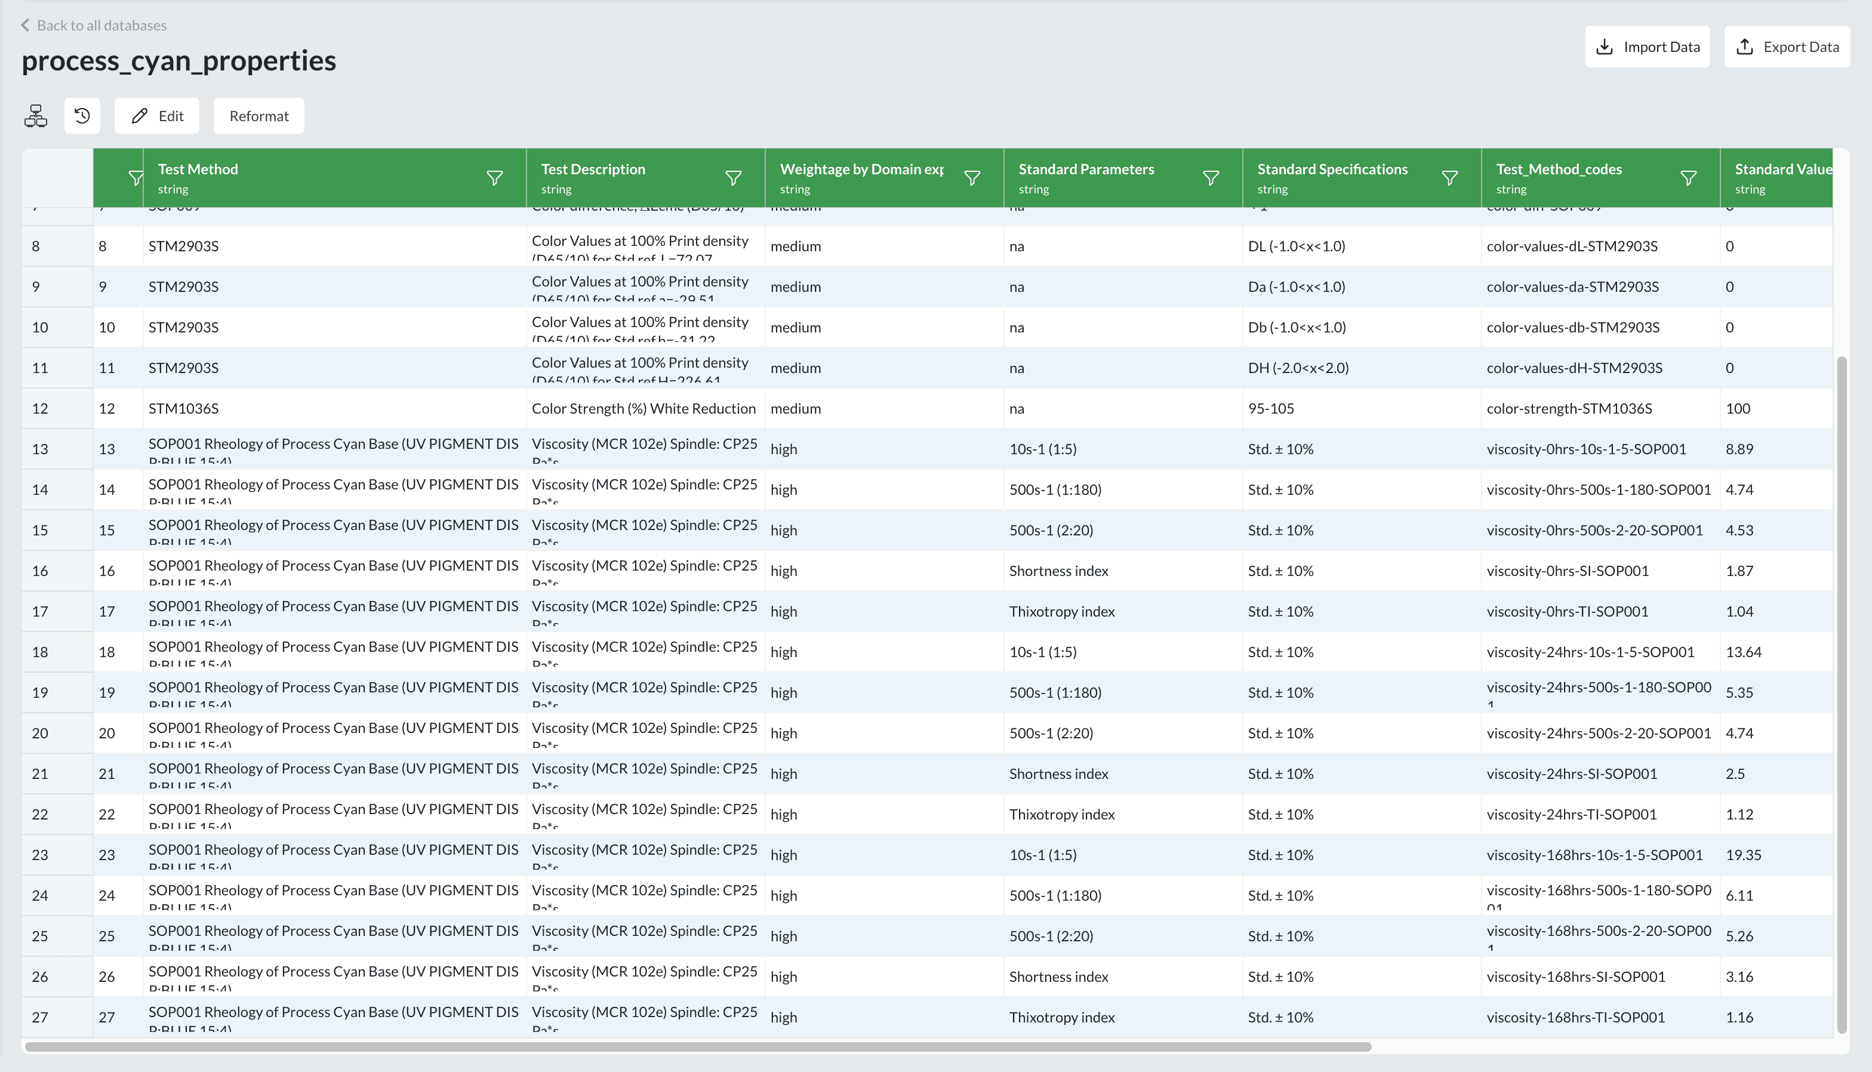Click Export Data button

[x=1787, y=47]
